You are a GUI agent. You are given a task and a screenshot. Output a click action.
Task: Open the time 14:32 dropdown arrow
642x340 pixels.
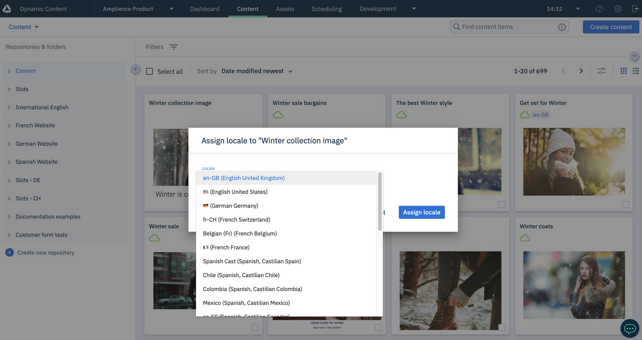click(x=578, y=9)
